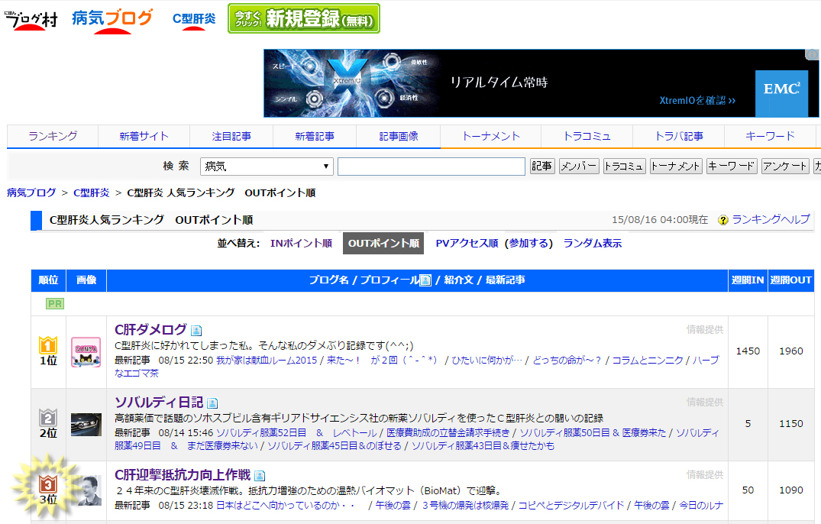821x524 pixels.
Task: Open the C肝迎撃抵抗力向上作戦 blog title
Action: (x=183, y=474)
